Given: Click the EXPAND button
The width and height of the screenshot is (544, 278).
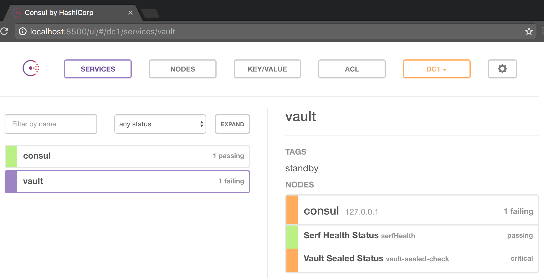Looking at the screenshot, I should 232,124.
